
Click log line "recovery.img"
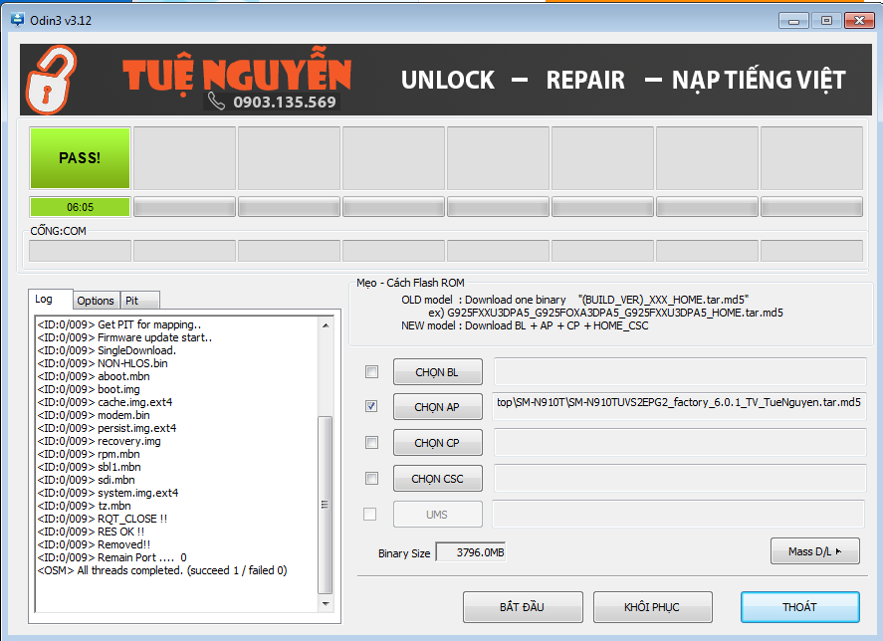click(x=100, y=441)
